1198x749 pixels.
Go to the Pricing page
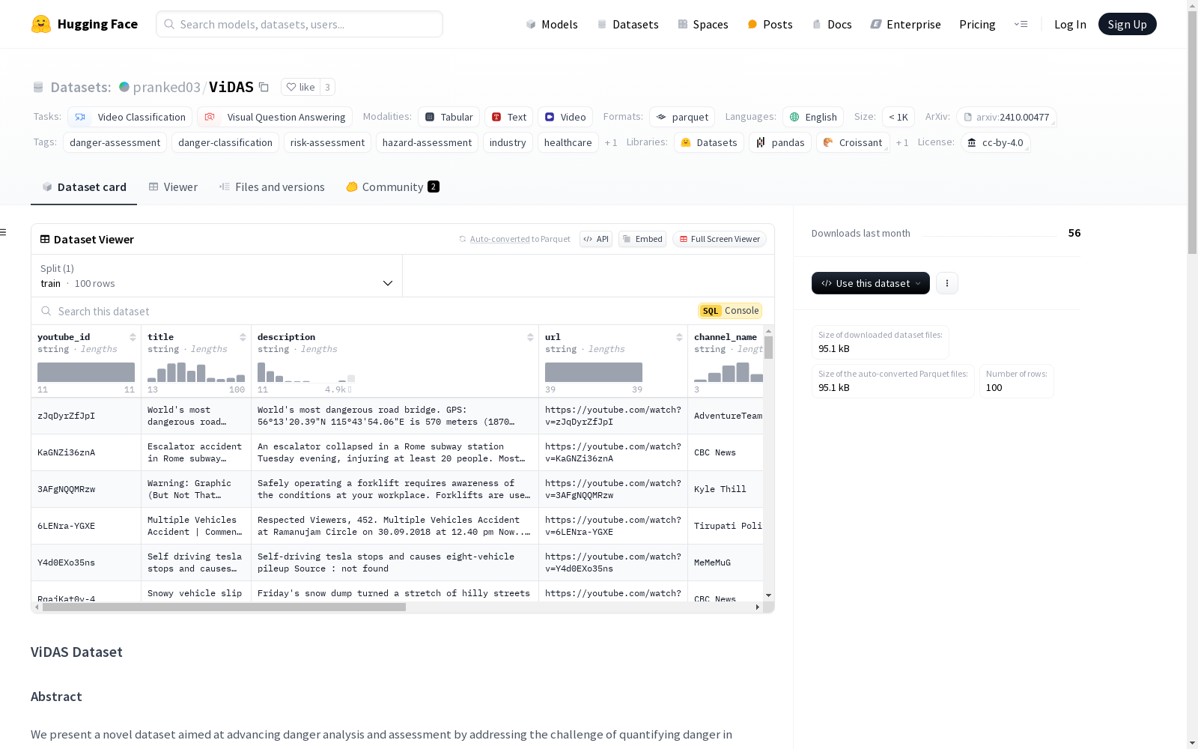pos(977,24)
